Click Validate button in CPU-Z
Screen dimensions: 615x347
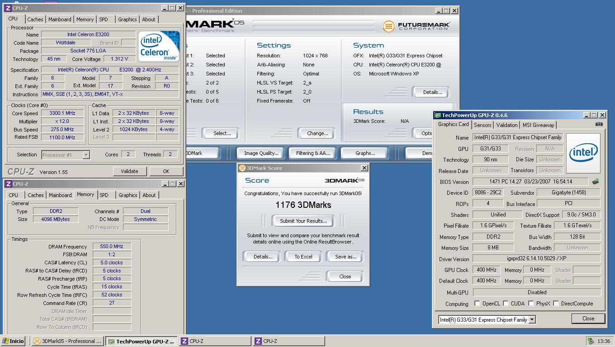point(129,171)
